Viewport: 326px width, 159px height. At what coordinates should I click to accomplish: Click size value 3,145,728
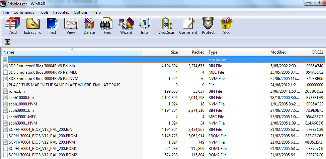169,136
